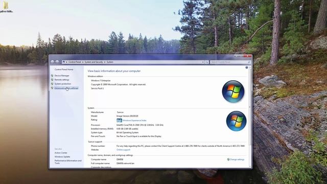327x184 pixels.
Task: Open the Online support website link
Action: (123, 150)
